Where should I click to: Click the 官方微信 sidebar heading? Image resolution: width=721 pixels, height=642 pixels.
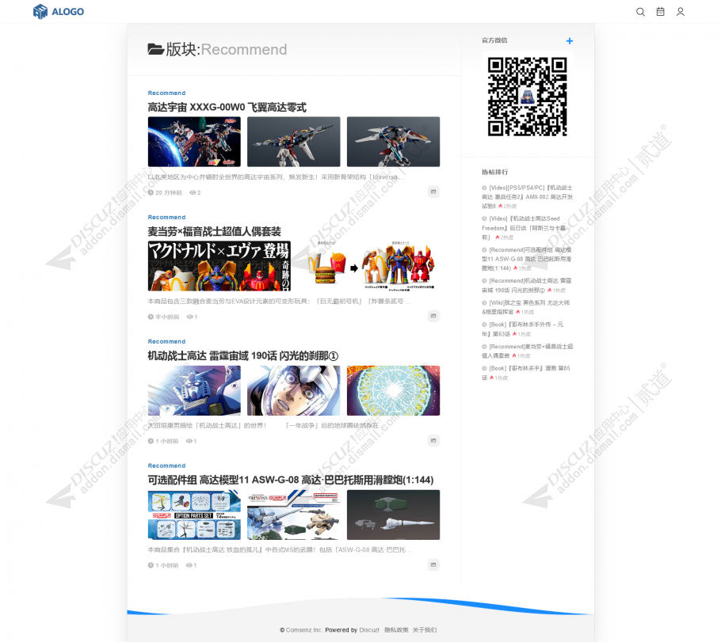[x=494, y=40]
